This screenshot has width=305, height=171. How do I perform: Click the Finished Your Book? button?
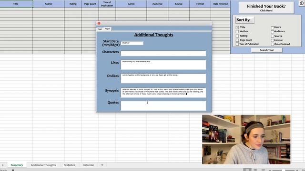tap(266, 8)
